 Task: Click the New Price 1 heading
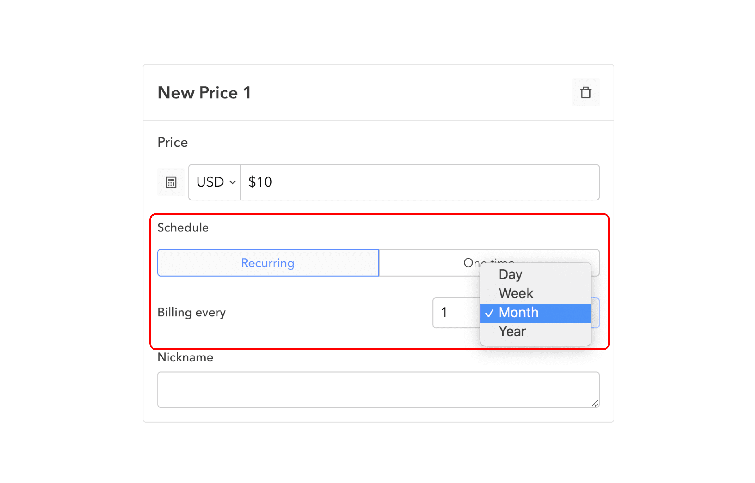(x=204, y=93)
